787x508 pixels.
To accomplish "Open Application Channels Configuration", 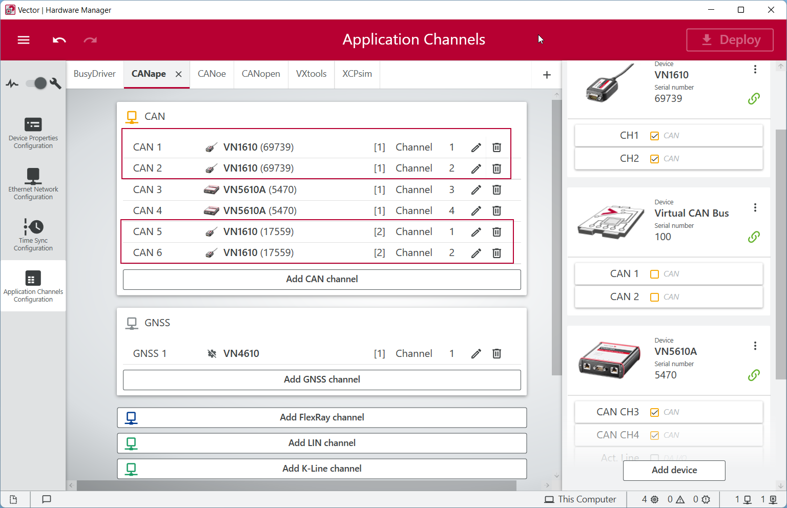I will pyautogui.click(x=33, y=286).
